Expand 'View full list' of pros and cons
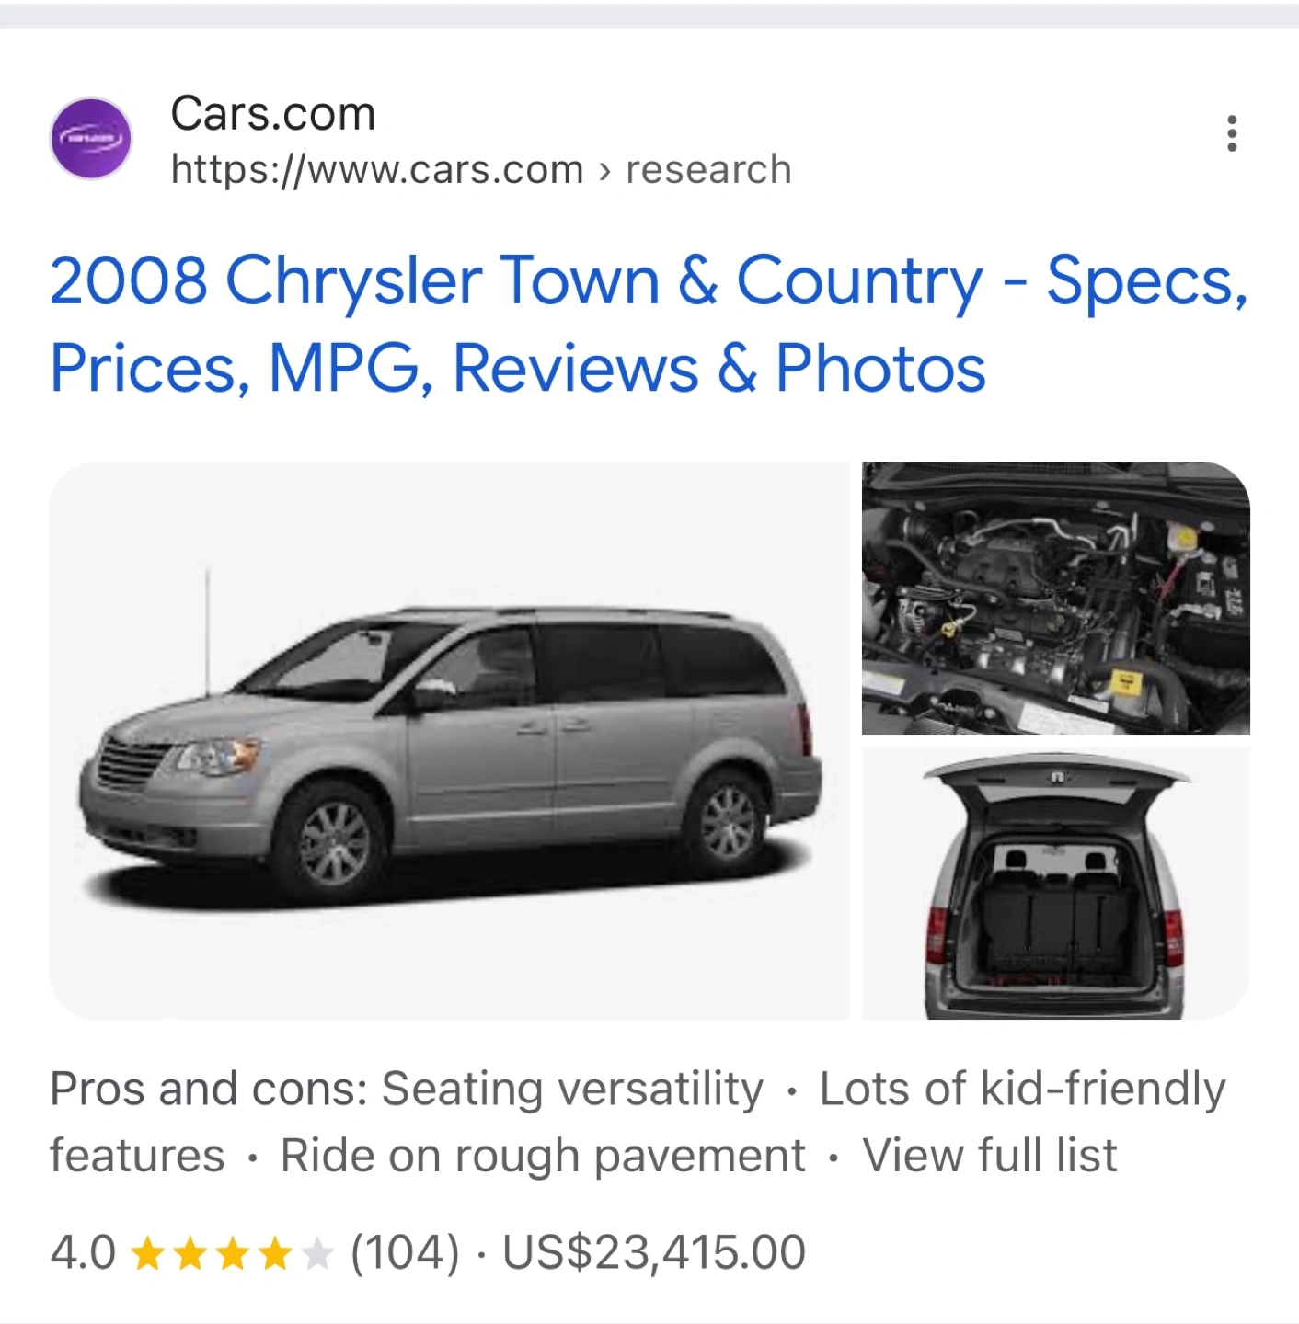The height and width of the screenshot is (1324, 1299). coord(990,1156)
